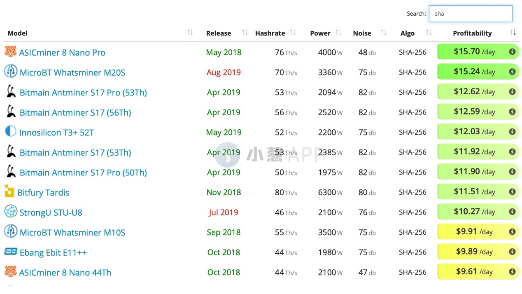Sort table by Hashrate column arrows
This screenshot has height=294, width=522.
point(293,33)
